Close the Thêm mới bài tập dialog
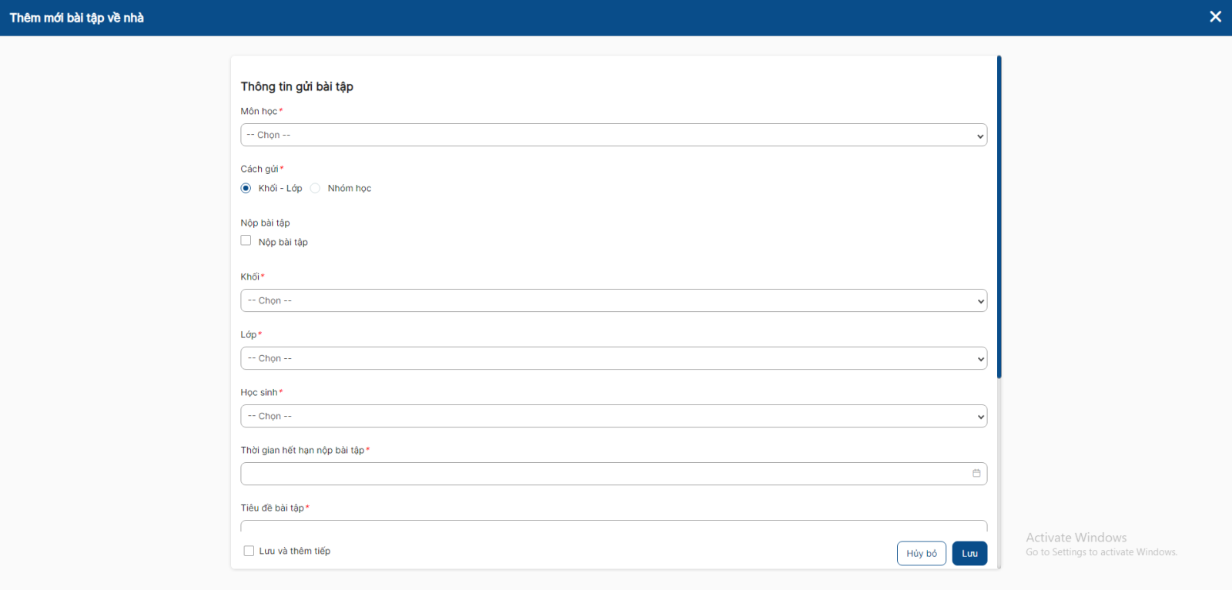 [1215, 17]
